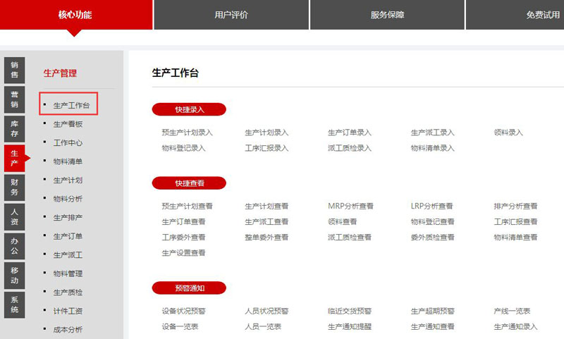564x339 pixels.
Task: Click the 生产设置查看 link
Action: 183,253
